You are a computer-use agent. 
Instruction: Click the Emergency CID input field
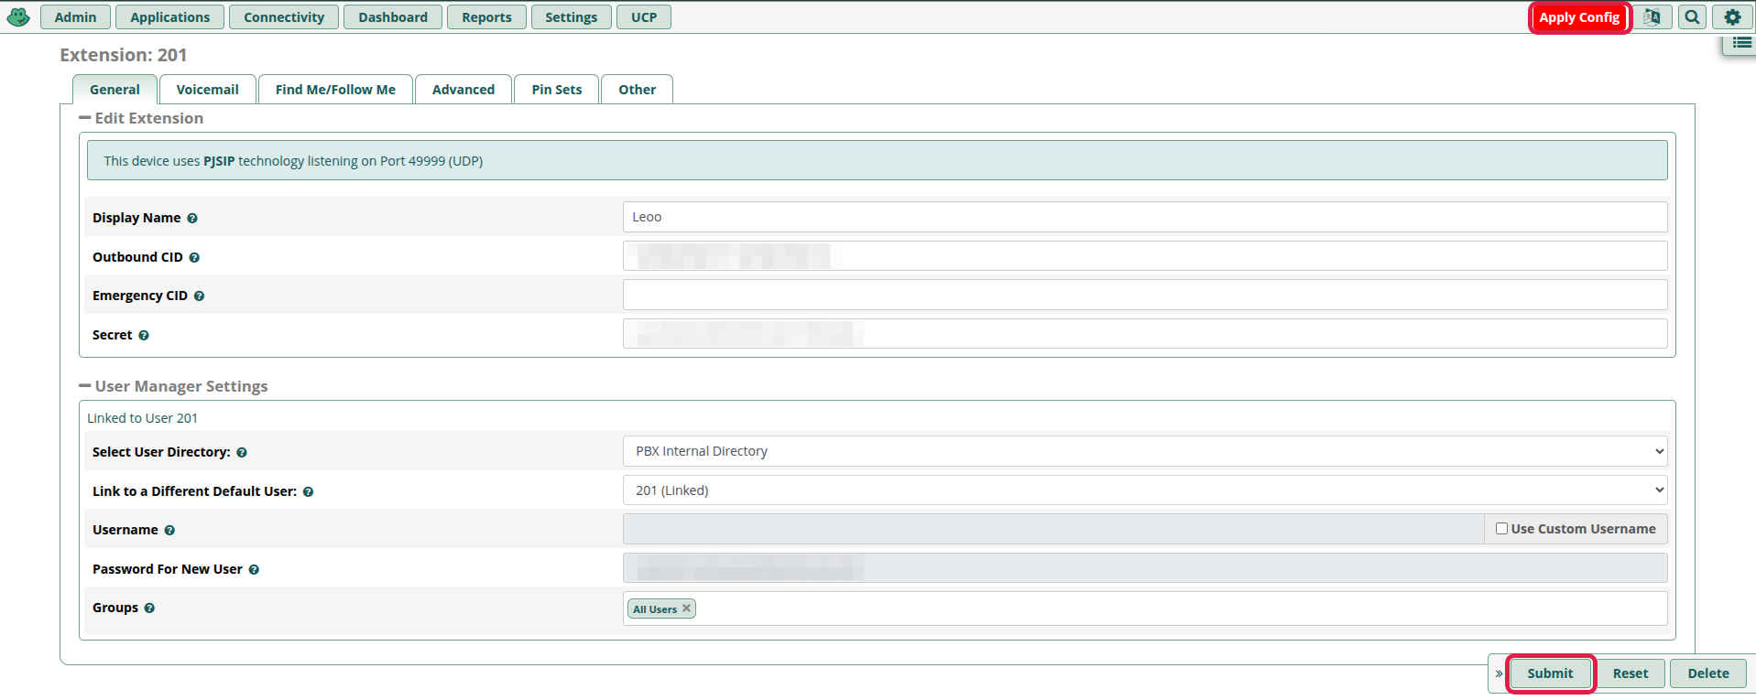pos(1145,295)
